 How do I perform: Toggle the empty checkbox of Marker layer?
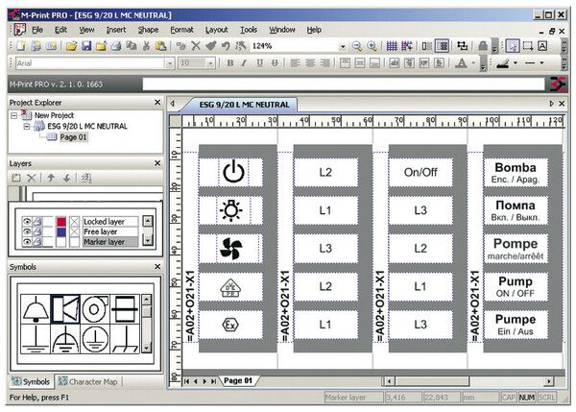click(x=75, y=241)
